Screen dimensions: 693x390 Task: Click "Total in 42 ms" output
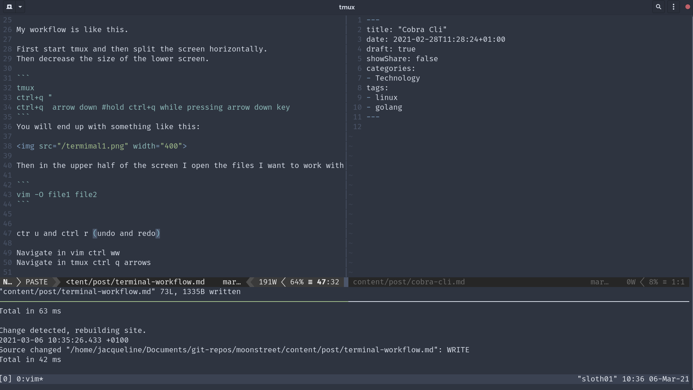31,359
